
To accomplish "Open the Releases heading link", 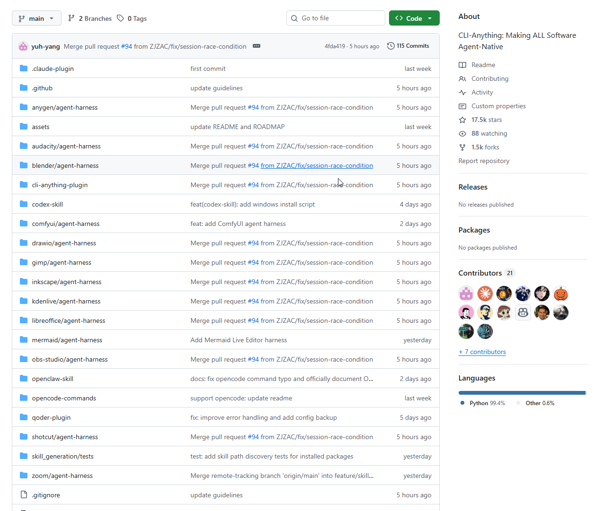I will [x=473, y=187].
